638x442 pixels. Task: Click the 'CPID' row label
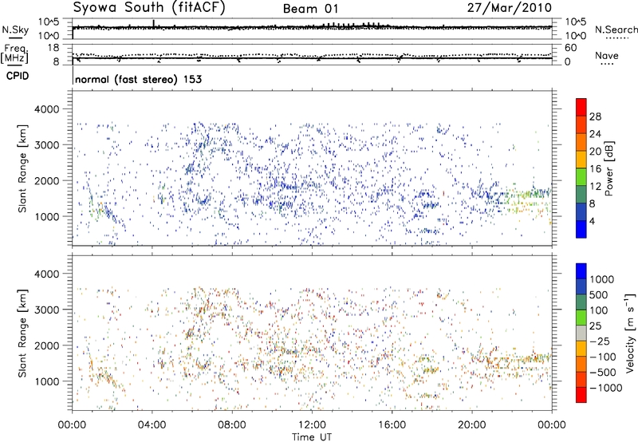tap(18, 76)
